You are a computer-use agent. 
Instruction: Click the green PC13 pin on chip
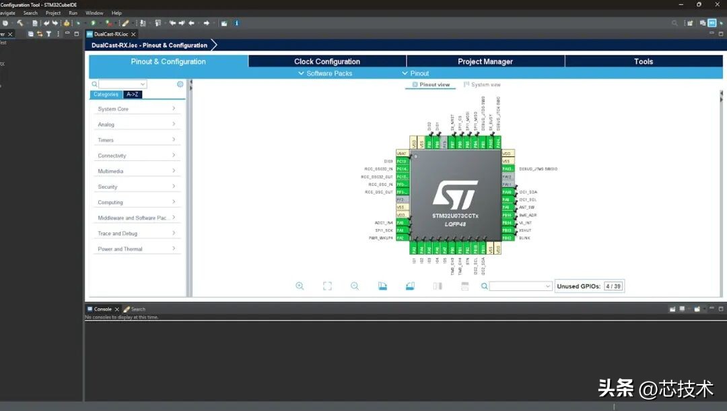tap(403, 161)
